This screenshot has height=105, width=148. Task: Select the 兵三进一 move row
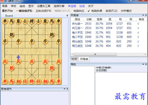click(x=109, y=28)
